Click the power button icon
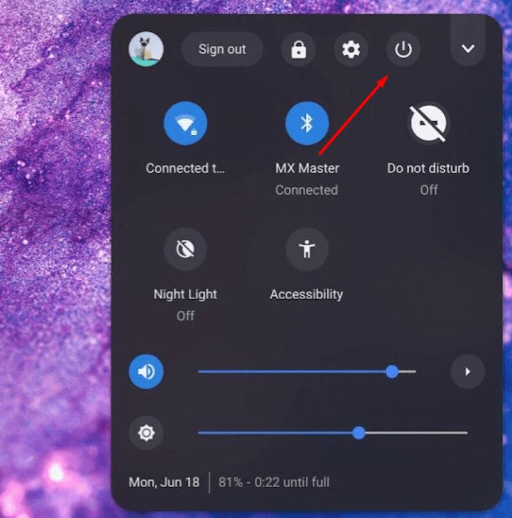 (403, 49)
